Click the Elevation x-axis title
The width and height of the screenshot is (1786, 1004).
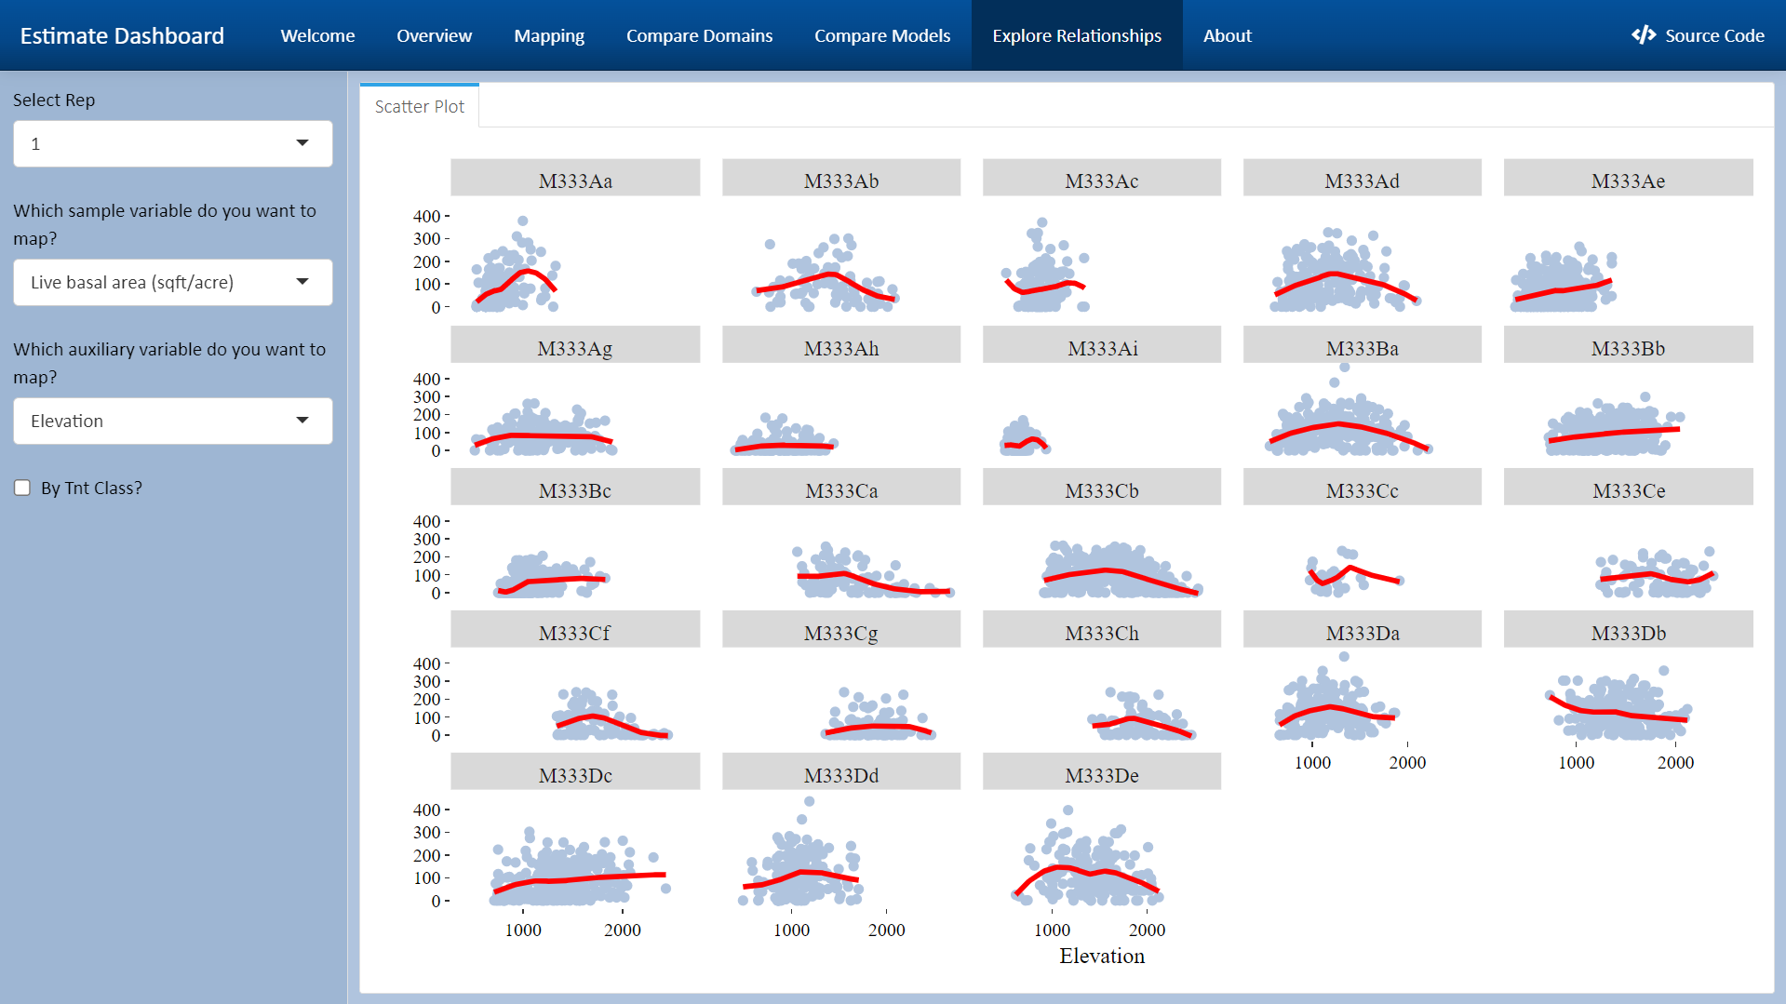(1102, 956)
